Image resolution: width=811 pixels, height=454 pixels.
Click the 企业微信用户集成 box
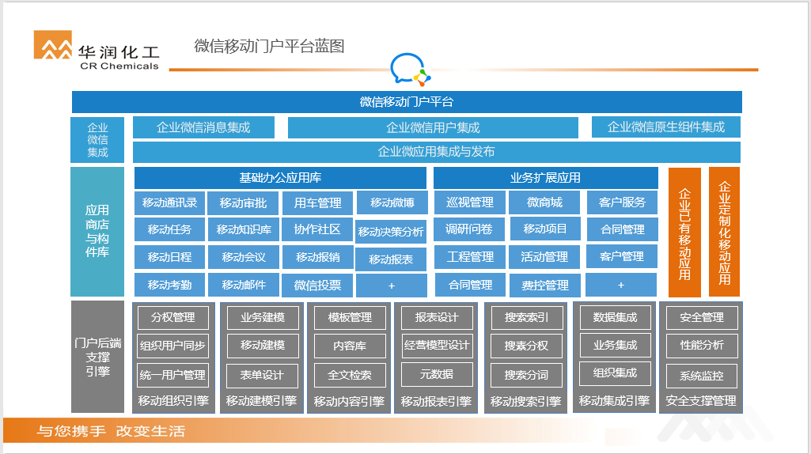coord(433,127)
